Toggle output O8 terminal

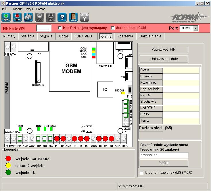tap(126, 101)
